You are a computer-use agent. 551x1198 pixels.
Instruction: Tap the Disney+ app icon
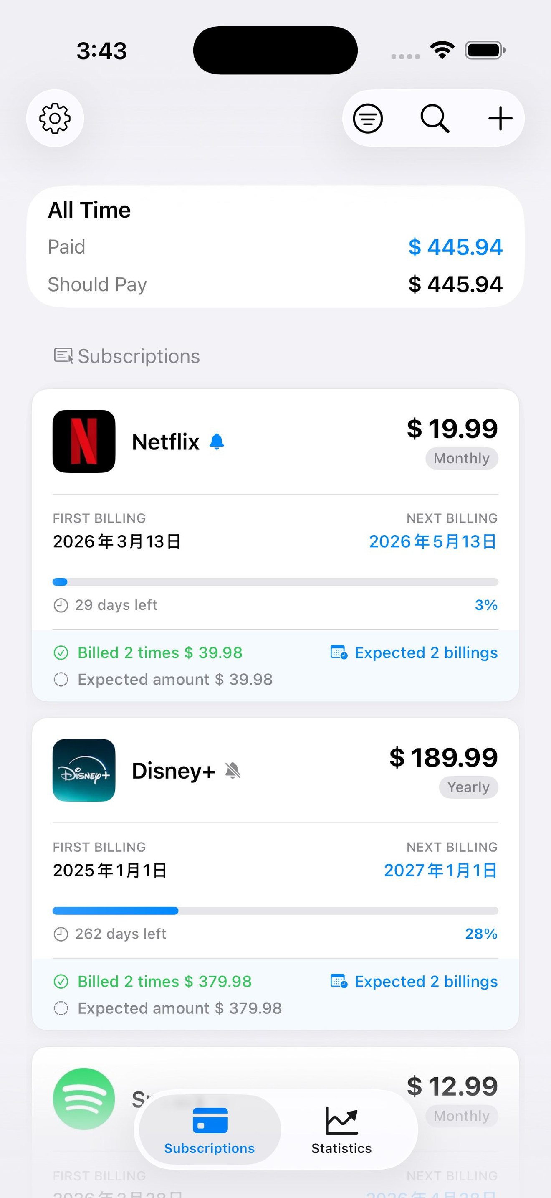point(83,770)
